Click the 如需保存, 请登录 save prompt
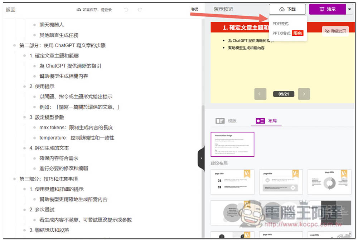This screenshot has height=241, width=358. click(x=97, y=10)
